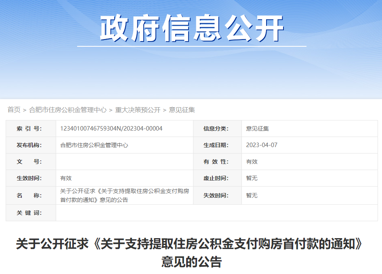Open 合肥市住房公积金管理中心 in the breadcrumb
Viewport: 382px width, 274px height.
coord(68,110)
